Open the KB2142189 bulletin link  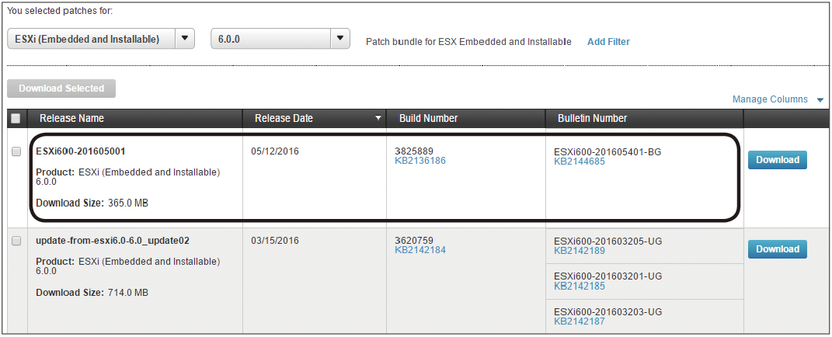point(579,252)
